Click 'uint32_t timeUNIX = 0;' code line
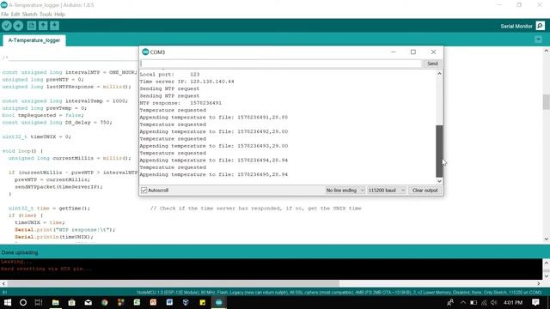Screen dimensions: 550x309 [x=36, y=136]
